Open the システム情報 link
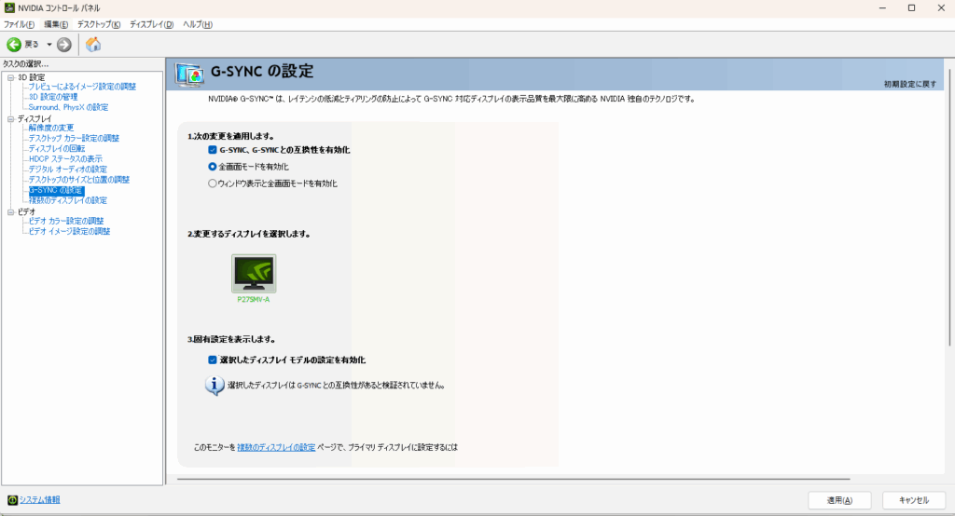 pos(39,500)
